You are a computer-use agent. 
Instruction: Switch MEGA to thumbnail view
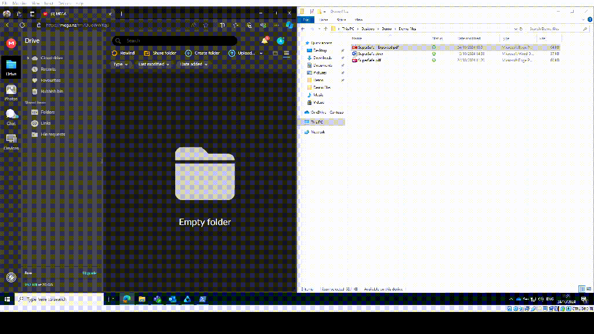coord(276,53)
